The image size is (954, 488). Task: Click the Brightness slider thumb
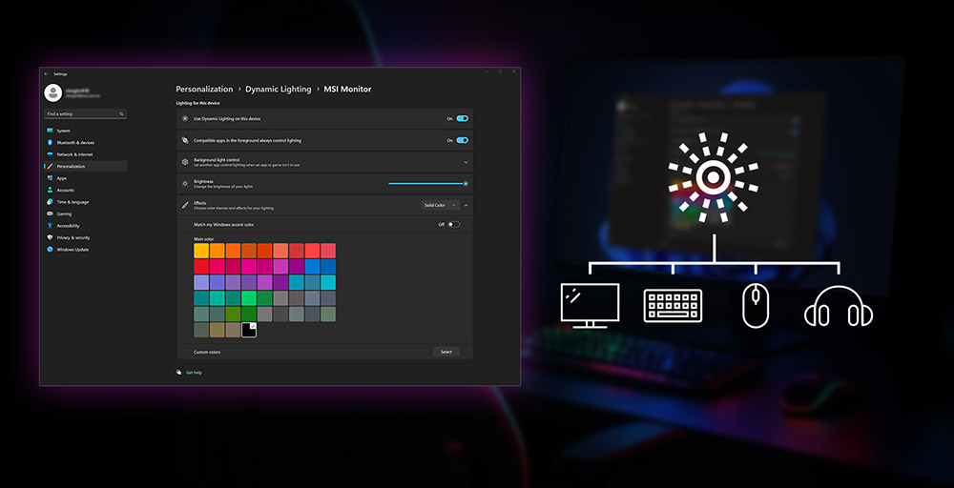(466, 184)
